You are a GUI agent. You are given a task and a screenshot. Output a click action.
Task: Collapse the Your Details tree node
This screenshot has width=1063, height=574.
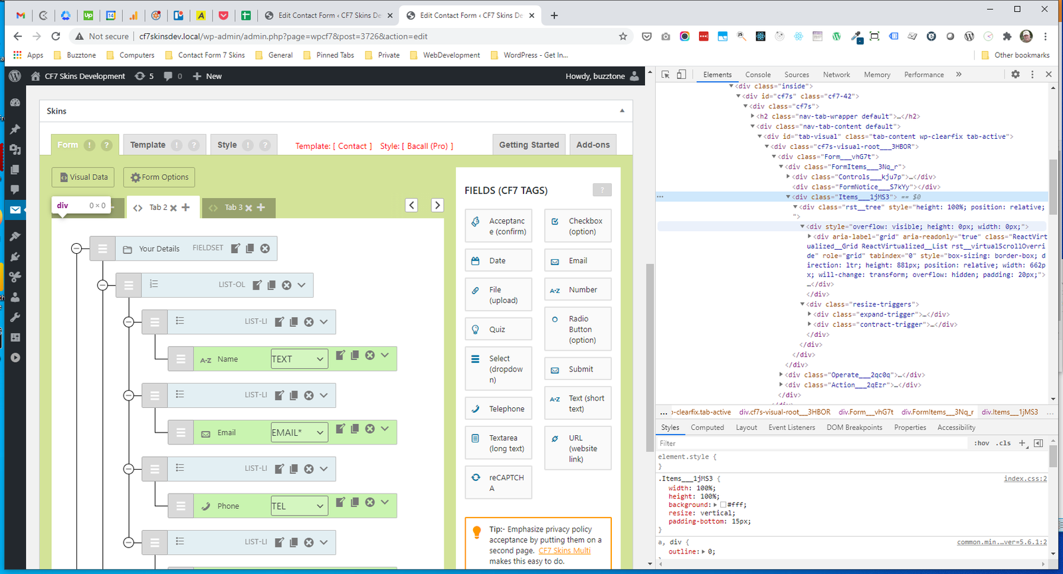(x=76, y=248)
